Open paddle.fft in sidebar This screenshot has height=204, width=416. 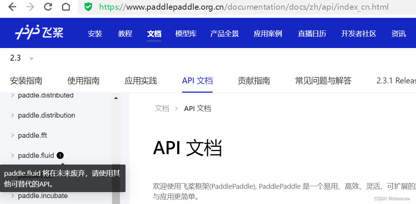click(32, 136)
